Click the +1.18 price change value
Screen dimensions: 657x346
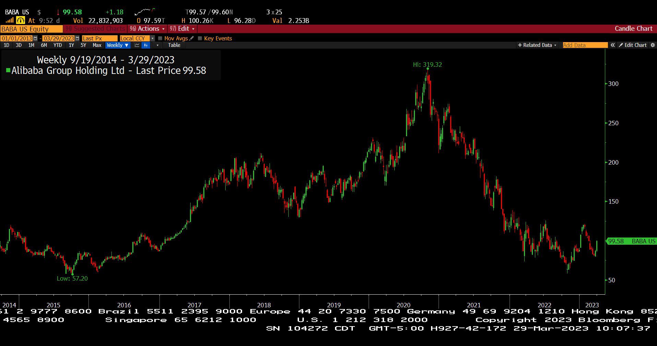click(x=114, y=12)
